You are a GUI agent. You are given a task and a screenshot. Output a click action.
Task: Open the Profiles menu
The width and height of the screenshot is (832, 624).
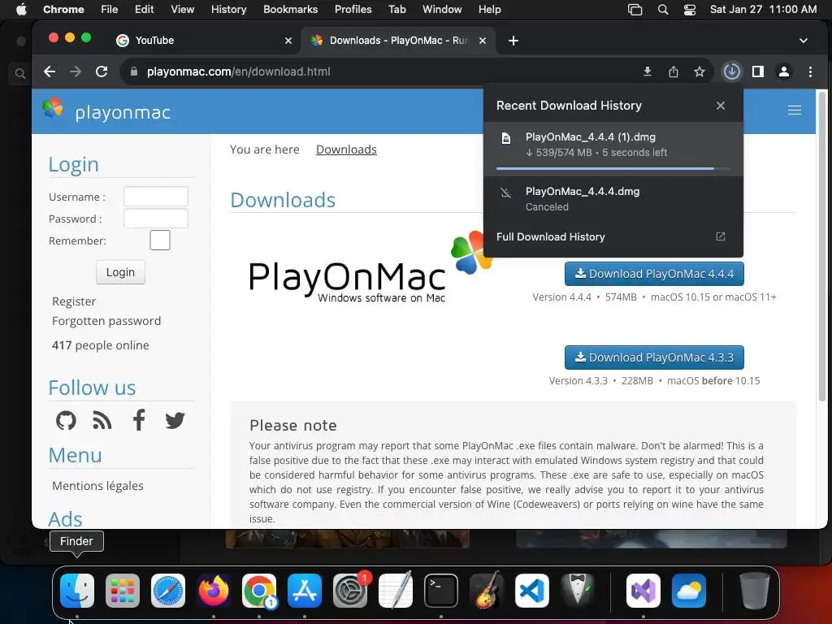click(353, 10)
